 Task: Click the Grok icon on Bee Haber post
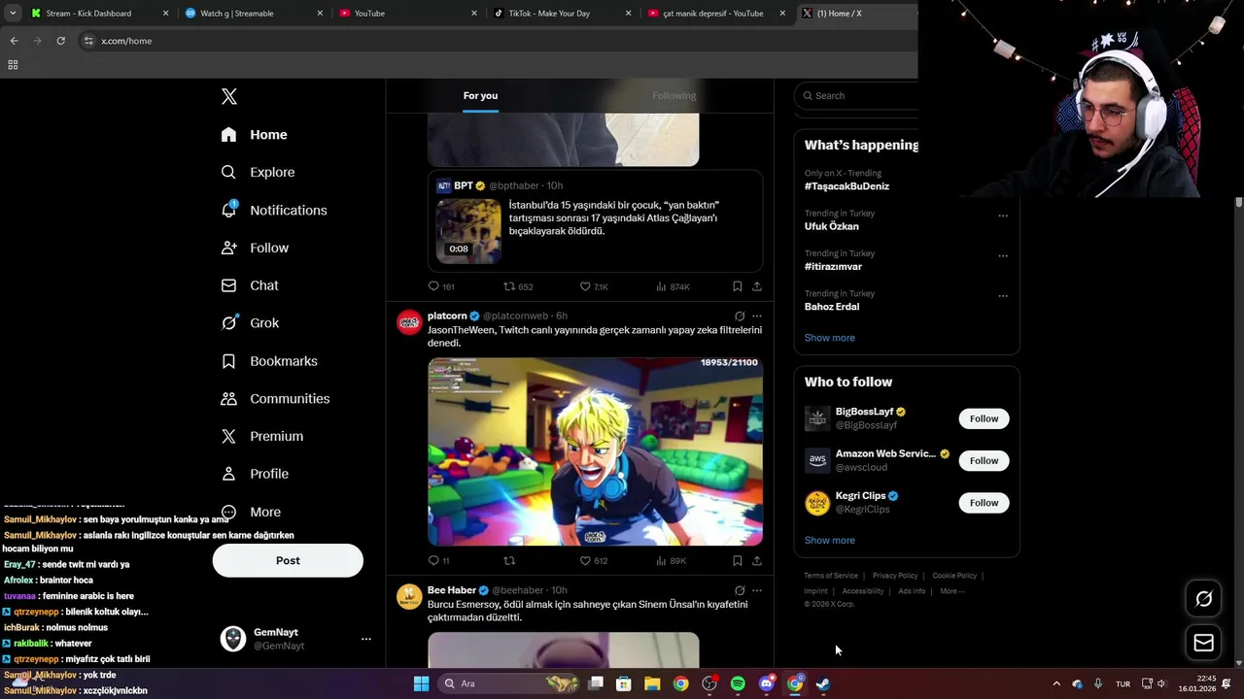click(740, 590)
